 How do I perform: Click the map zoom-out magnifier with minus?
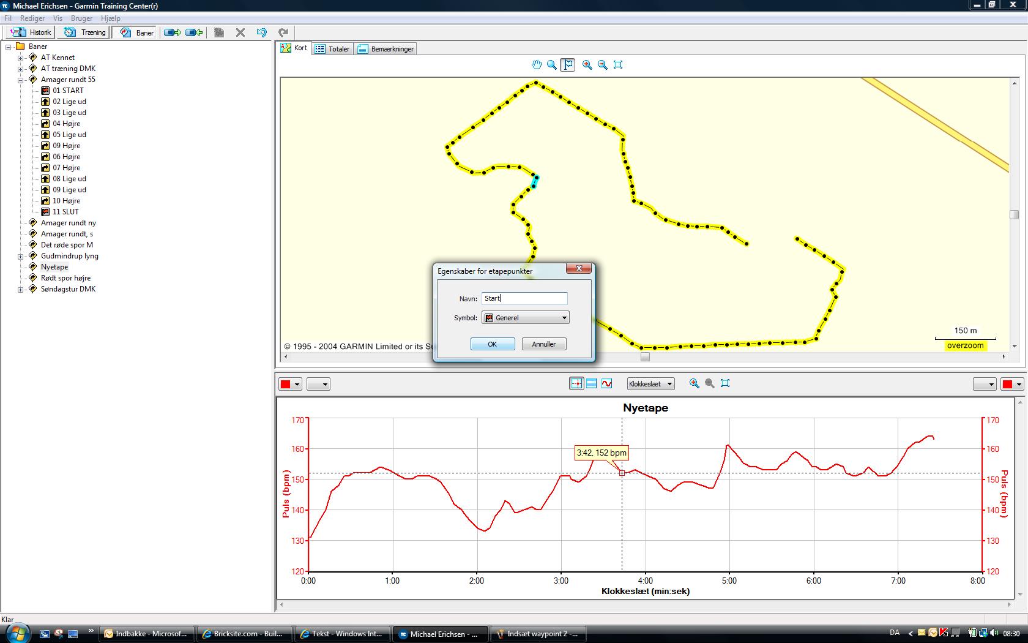click(603, 65)
